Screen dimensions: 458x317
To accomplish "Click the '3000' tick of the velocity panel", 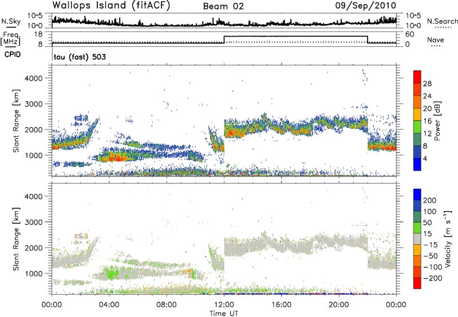I will (34, 222).
